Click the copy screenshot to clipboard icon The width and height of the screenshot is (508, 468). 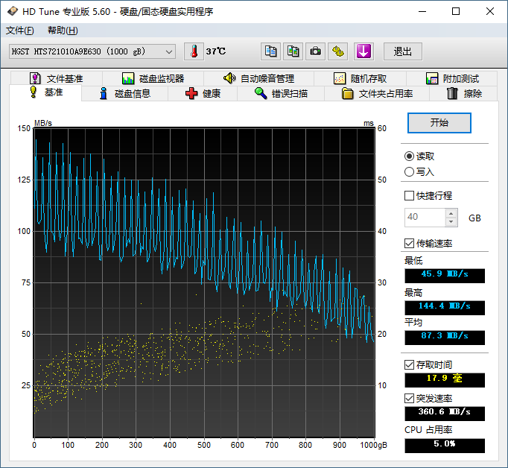[293, 51]
